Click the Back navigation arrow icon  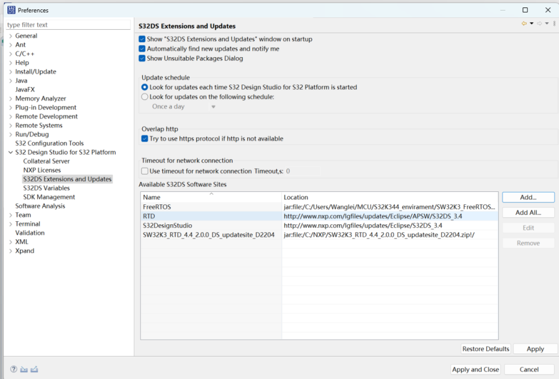pyautogui.click(x=524, y=24)
